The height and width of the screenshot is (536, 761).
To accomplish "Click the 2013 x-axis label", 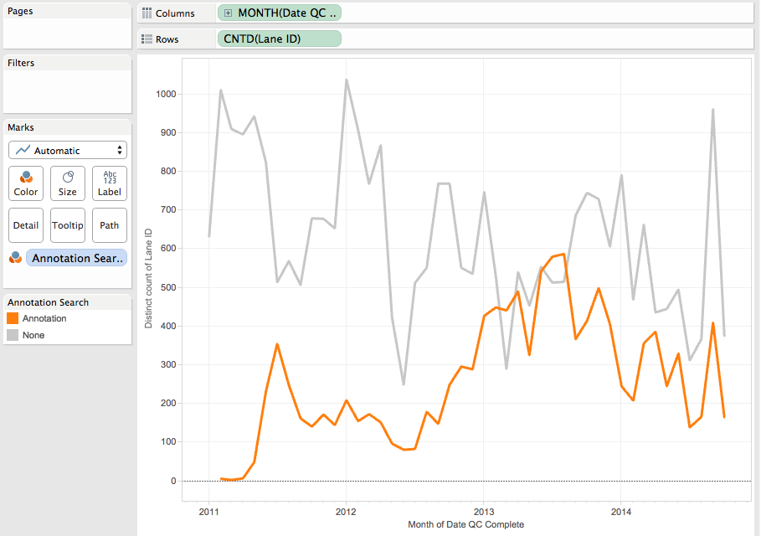I will [483, 512].
